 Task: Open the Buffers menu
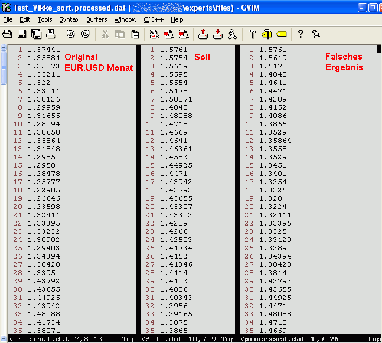(97, 19)
